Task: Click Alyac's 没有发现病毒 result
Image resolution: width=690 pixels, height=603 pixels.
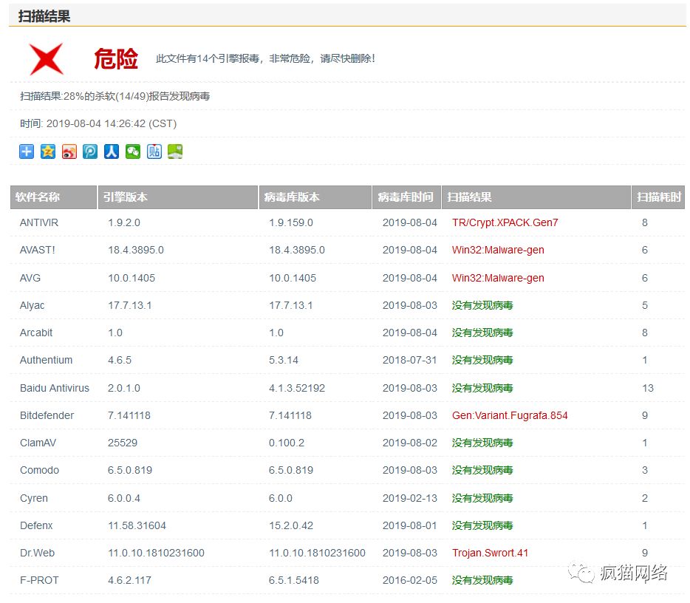Action: pos(482,305)
